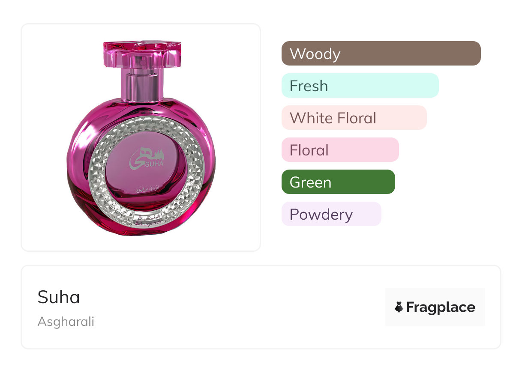Click the silver diamond-cut ring on bottle

(96, 171)
